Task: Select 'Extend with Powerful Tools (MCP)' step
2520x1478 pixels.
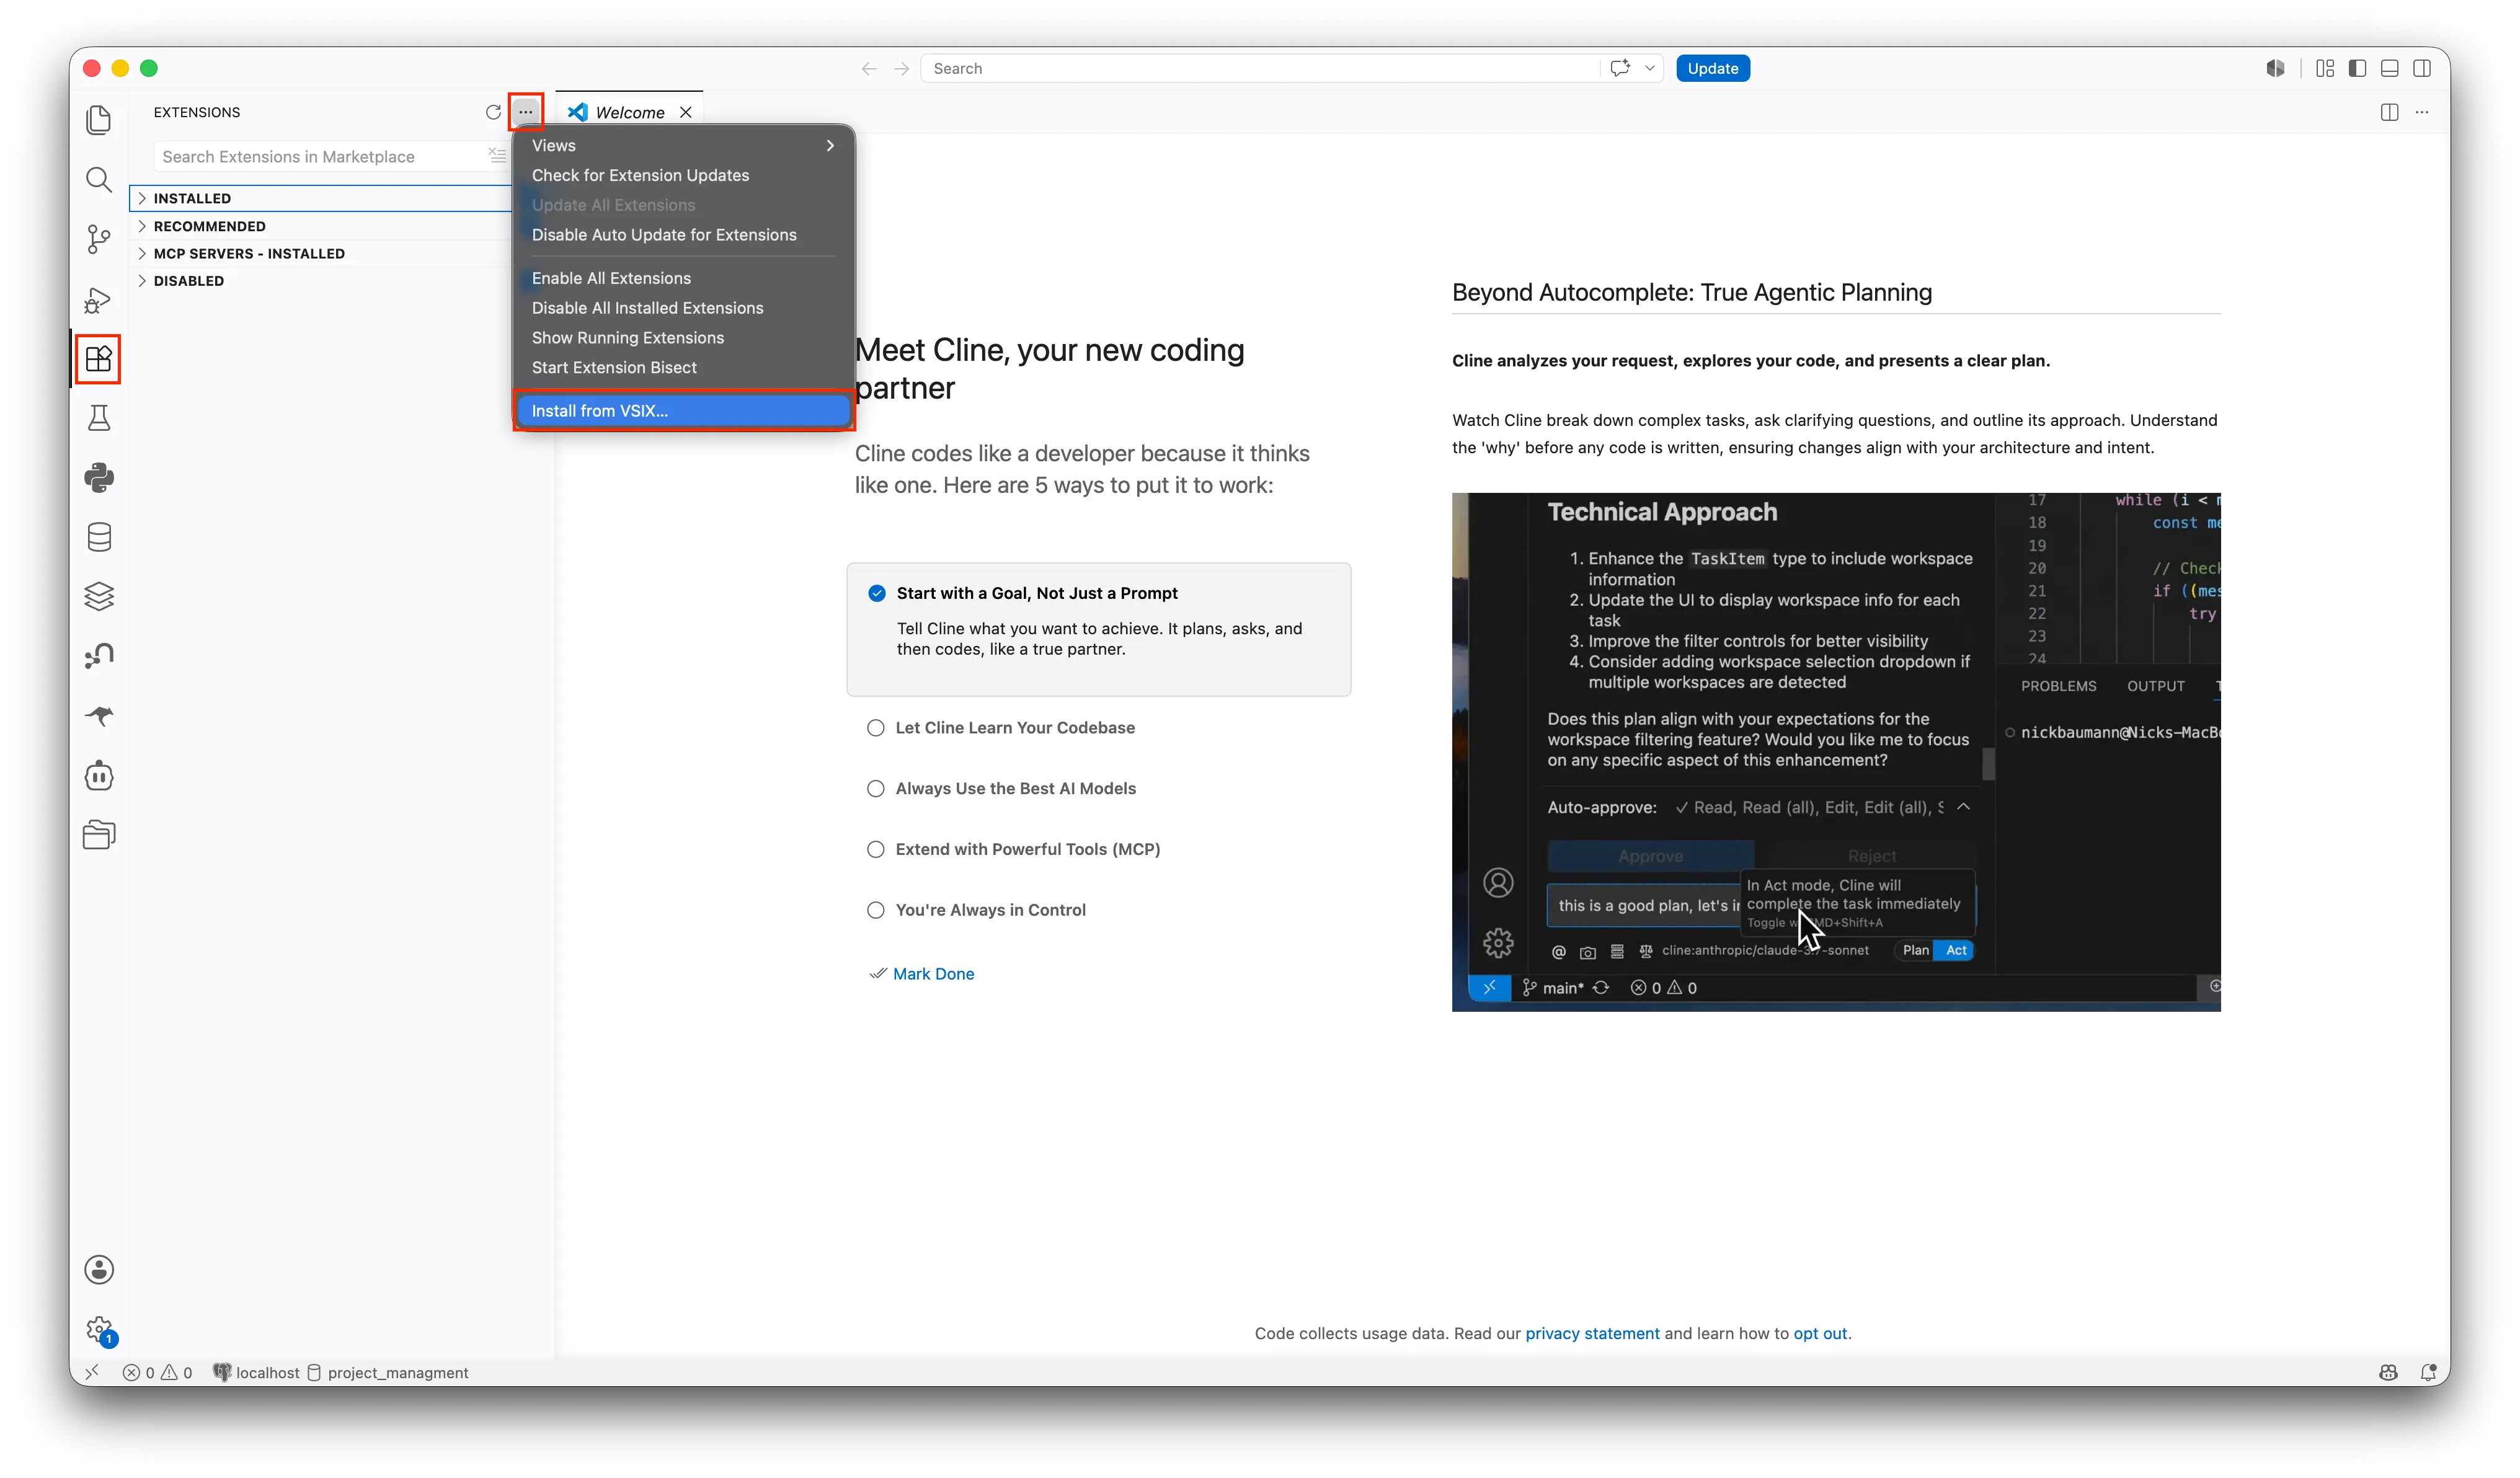Action: [x=1028, y=850]
